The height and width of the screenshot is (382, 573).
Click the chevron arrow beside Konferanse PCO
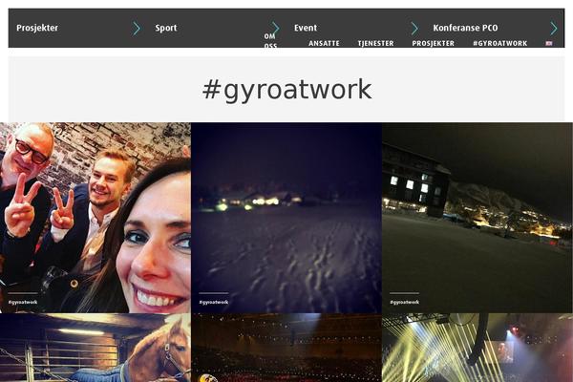[554, 28]
